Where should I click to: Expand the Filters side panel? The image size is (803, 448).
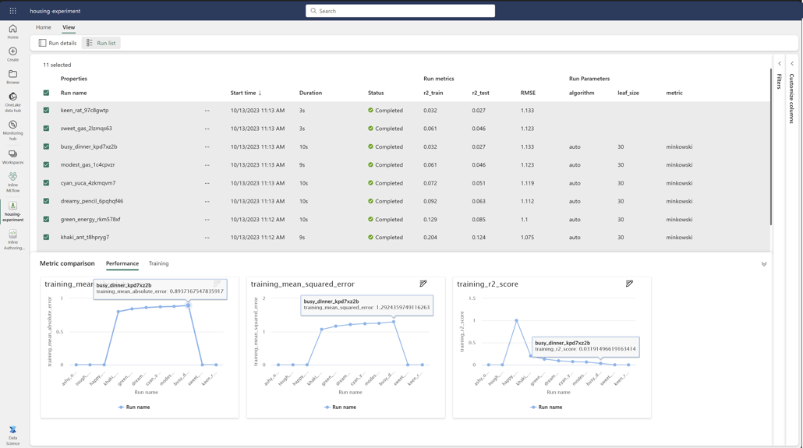coord(780,64)
